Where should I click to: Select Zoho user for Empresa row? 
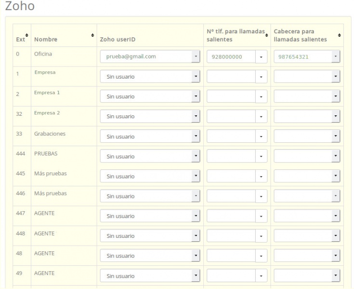[150, 77]
